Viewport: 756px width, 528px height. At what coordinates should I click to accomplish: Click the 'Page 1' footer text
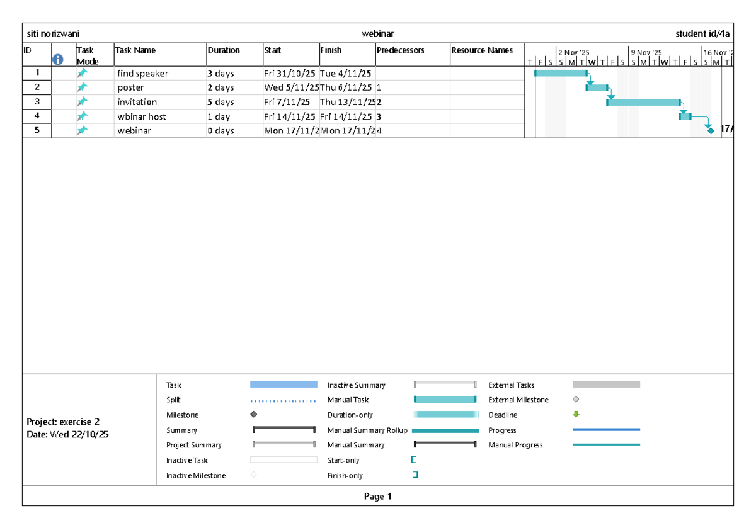pos(378,497)
